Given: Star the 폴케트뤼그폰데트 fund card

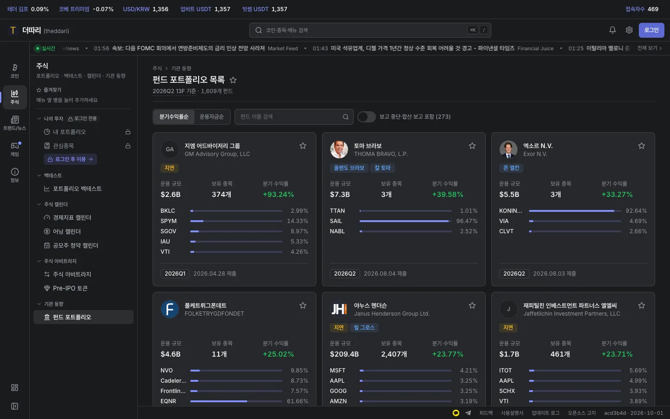Looking at the screenshot, I should (x=303, y=305).
